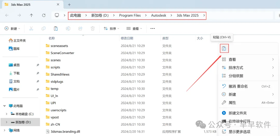Click 3ds Max 2025 breadcrumb segment
The width and height of the screenshot is (280, 136).
[x=187, y=15]
